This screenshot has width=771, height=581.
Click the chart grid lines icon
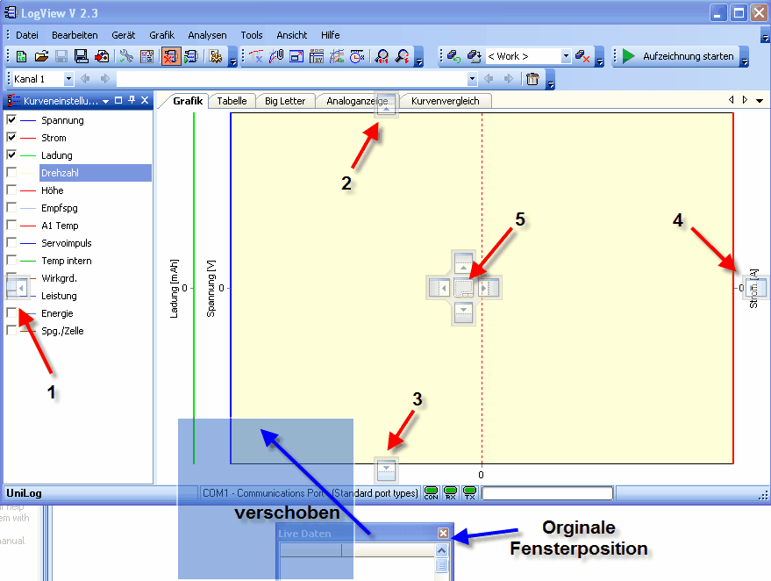coord(337,56)
